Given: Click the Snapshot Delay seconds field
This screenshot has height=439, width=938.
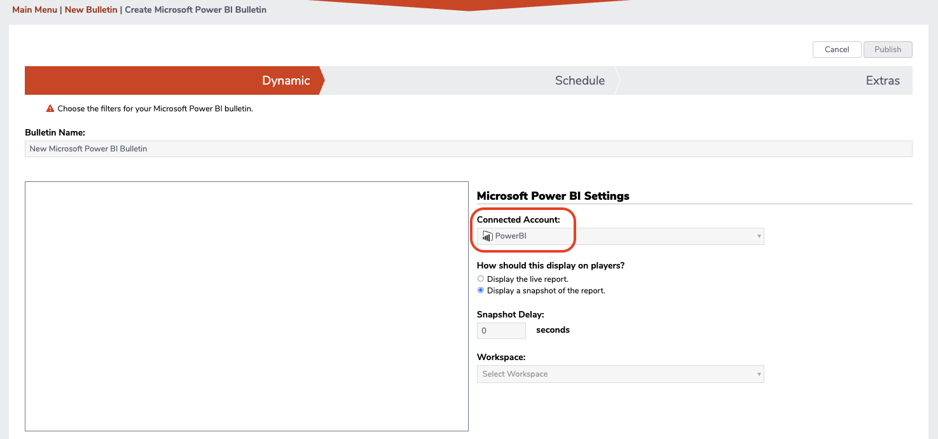Looking at the screenshot, I should tap(501, 331).
